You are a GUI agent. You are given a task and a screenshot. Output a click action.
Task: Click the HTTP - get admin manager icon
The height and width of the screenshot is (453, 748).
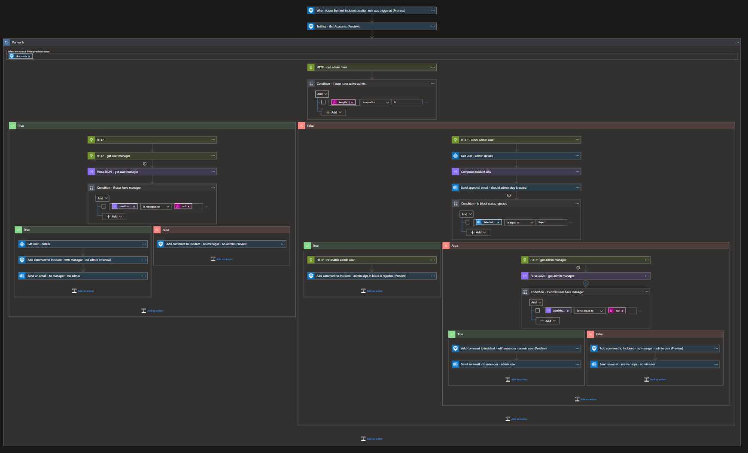pos(525,260)
